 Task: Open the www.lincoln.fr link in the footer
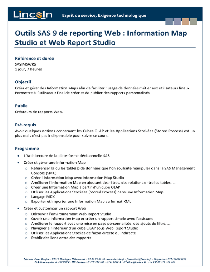[x=116, y=259]
